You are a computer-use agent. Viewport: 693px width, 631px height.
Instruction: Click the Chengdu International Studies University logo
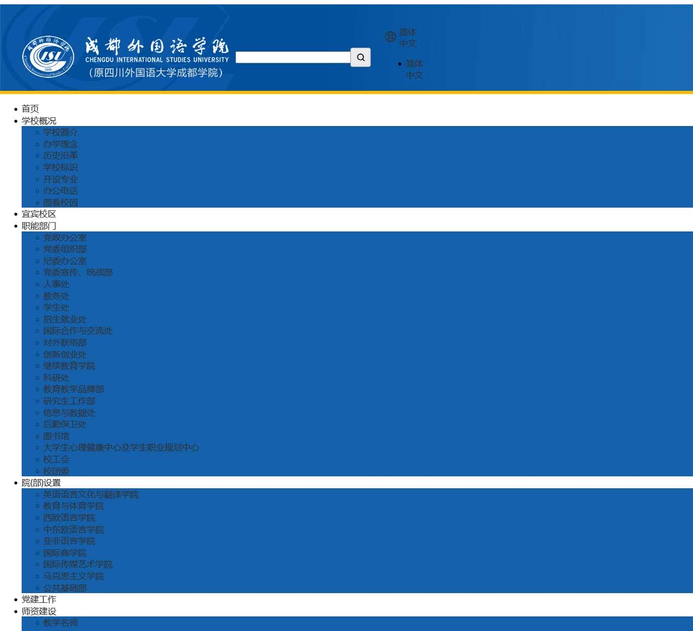click(x=126, y=57)
